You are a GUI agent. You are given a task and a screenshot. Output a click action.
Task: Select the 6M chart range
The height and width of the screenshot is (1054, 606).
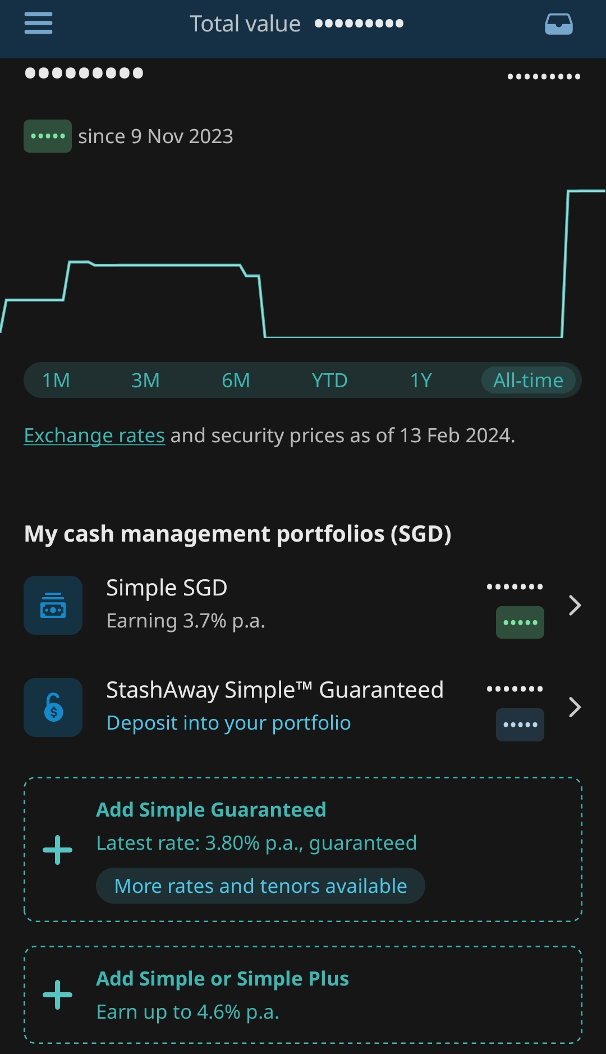point(236,381)
